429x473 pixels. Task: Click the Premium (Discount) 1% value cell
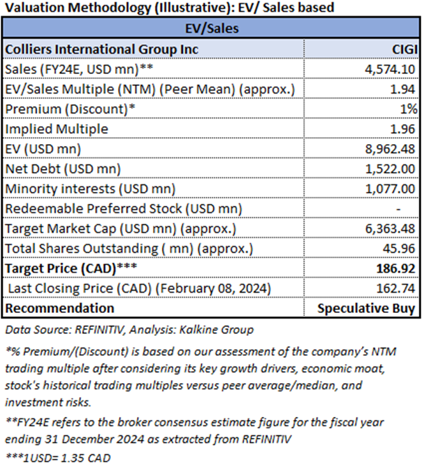(409, 108)
